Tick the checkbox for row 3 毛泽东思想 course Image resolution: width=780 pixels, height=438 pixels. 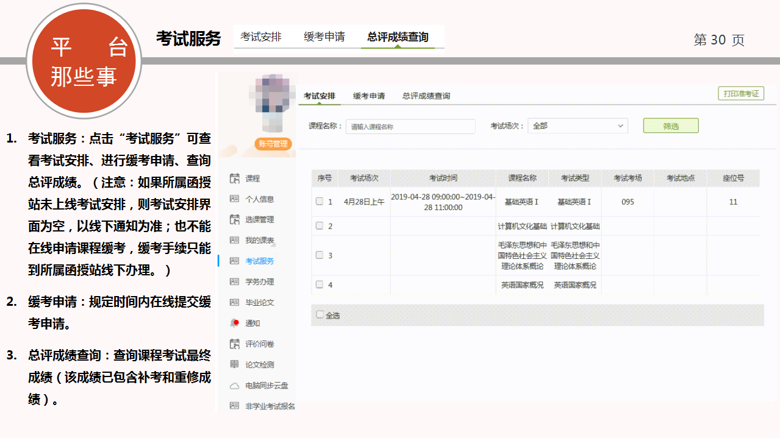319,255
